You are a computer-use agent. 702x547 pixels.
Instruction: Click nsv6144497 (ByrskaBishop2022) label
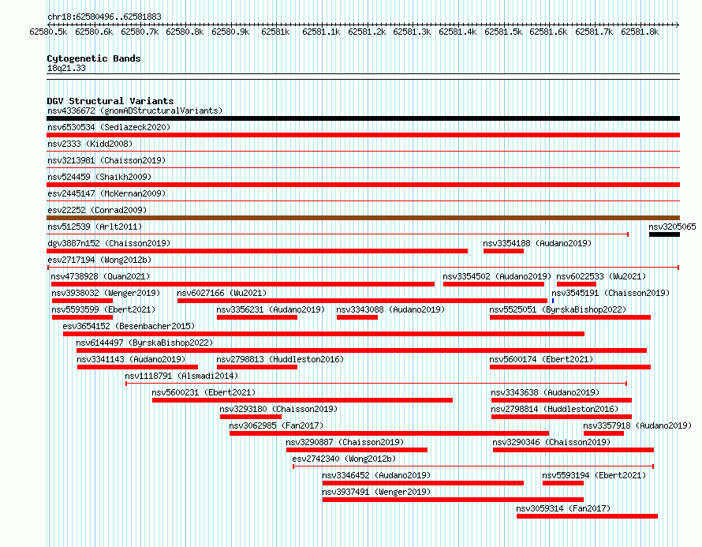pyautogui.click(x=144, y=343)
